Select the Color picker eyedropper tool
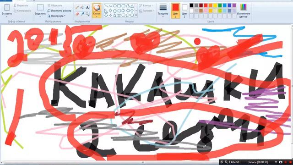The width and height of the screenshot is (293, 165). click(82, 14)
